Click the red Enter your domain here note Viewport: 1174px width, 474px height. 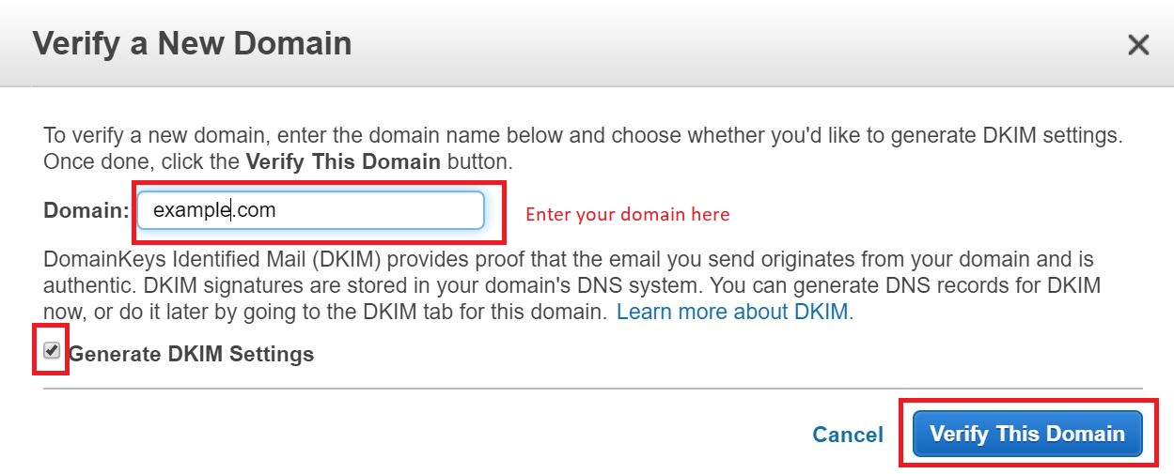coord(627,214)
